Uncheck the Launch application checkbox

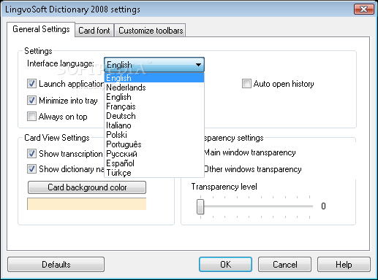[31, 84]
